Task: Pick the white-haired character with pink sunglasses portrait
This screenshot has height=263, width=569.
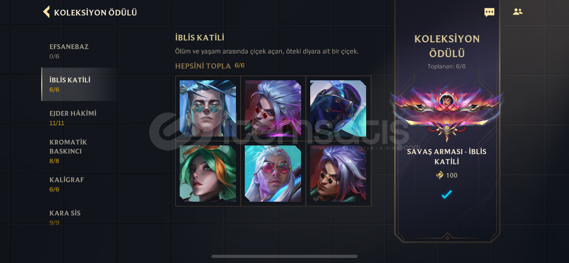Action: [273, 173]
